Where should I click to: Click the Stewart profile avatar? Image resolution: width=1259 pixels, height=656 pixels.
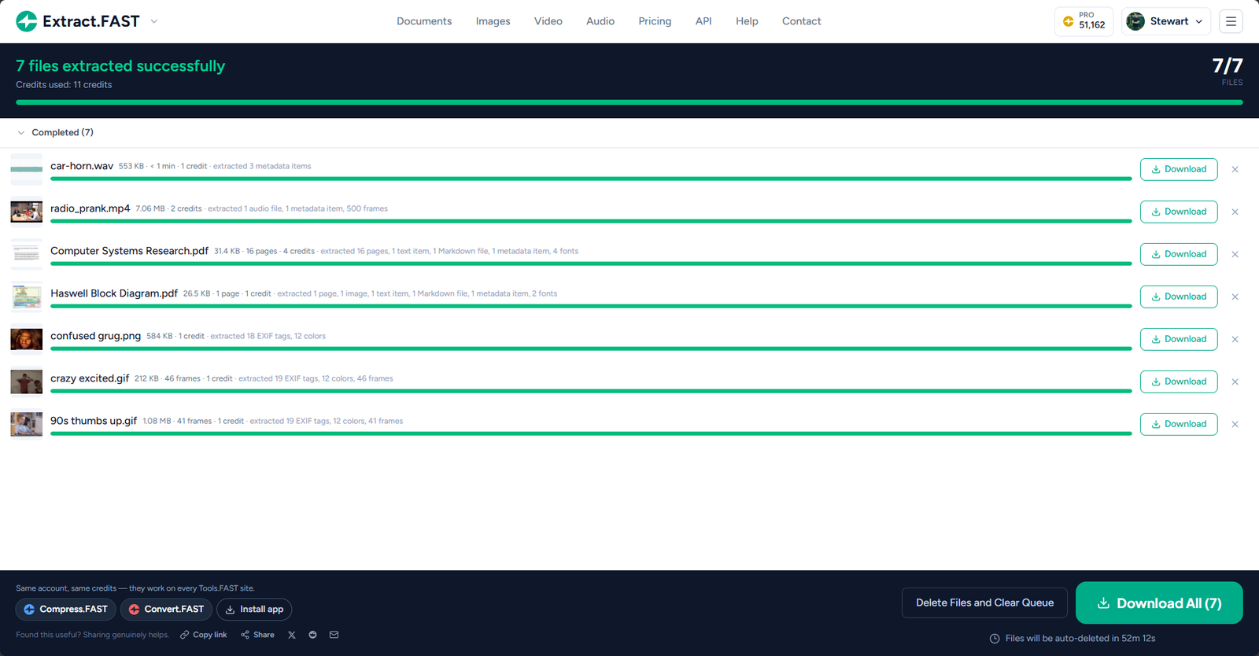click(1135, 21)
